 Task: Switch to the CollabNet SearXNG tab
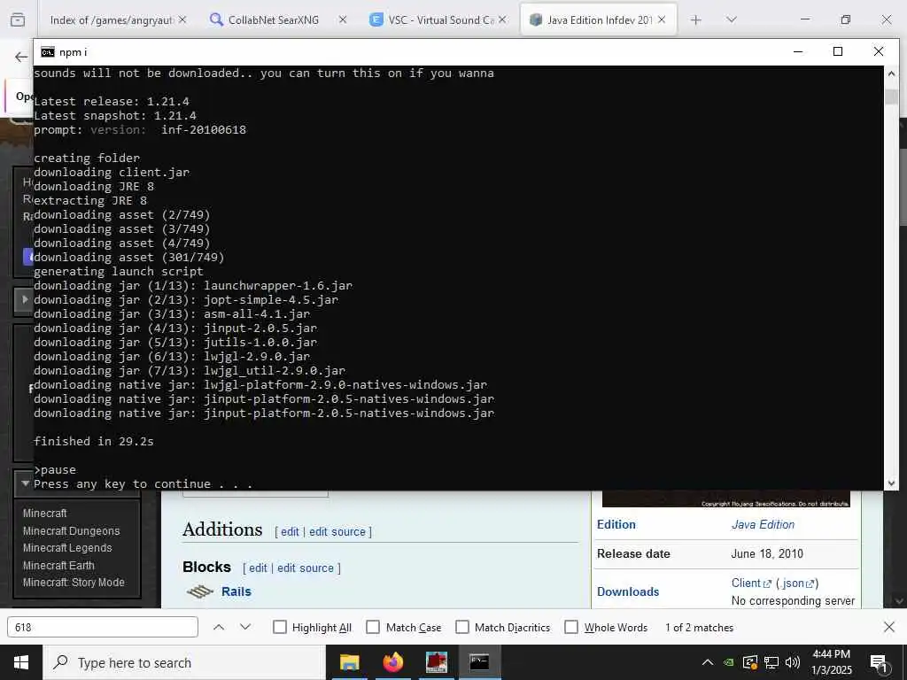pyautogui.click(x=273, y=19)
